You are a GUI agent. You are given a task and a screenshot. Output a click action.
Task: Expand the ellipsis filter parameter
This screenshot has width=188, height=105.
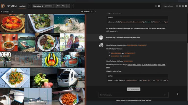click(x=55, y=6)
